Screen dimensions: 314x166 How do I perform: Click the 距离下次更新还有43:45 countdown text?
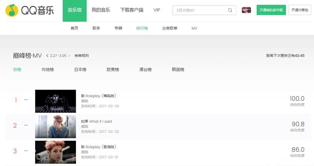click(285, 56)
